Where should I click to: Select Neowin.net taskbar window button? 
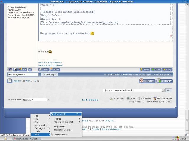point(26,139)
